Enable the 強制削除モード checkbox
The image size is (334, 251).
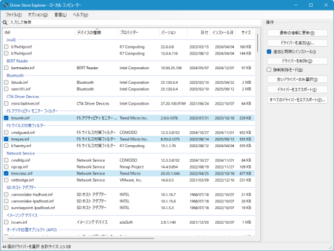(269, 70)
